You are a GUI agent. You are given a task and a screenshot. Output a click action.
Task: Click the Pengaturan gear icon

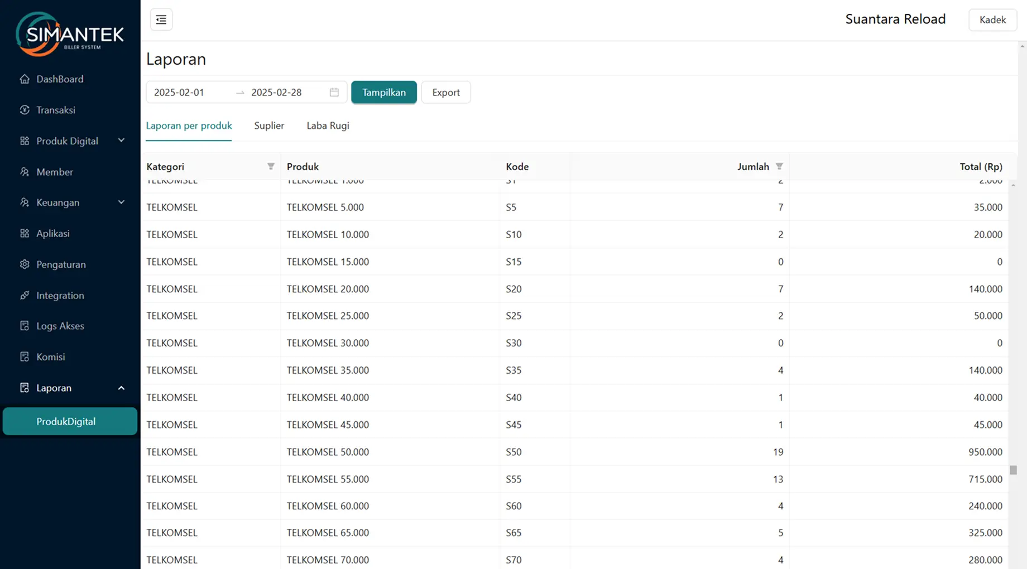pos(25,264)
